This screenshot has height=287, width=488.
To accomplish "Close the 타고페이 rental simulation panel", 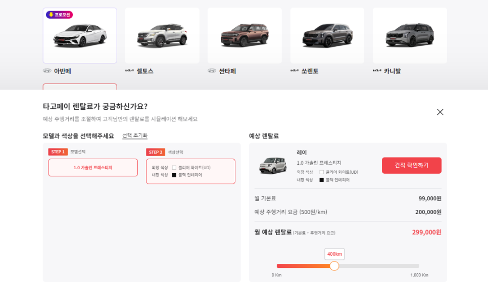I will pos(440,112).
